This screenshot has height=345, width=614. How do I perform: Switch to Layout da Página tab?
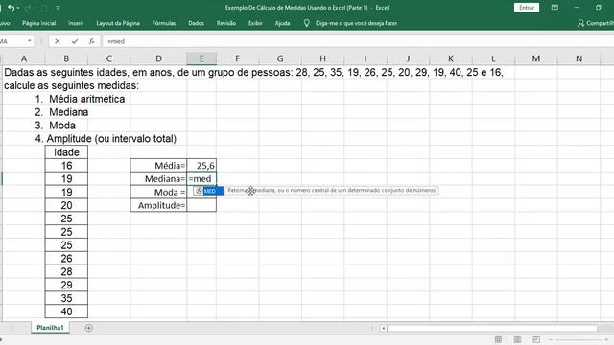(118, 23)
